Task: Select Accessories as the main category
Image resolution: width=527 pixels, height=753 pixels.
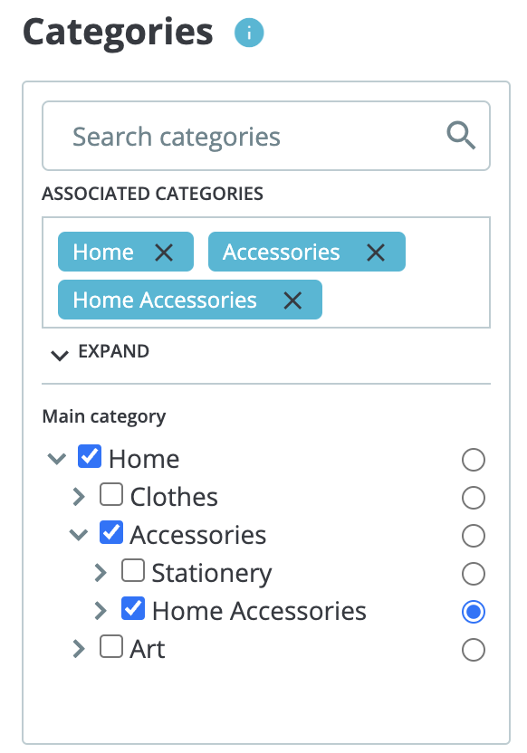Action: (474, 536)
